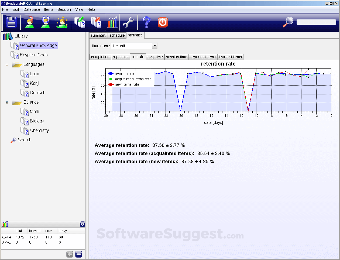Collapse the Science folder tree node
The height and width of the screenshot is (260, 340).
click(x=7, y=102)
